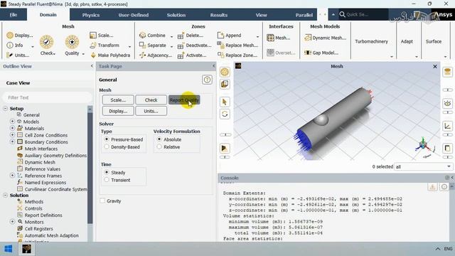Click the Quick Search field

point(363,14)
